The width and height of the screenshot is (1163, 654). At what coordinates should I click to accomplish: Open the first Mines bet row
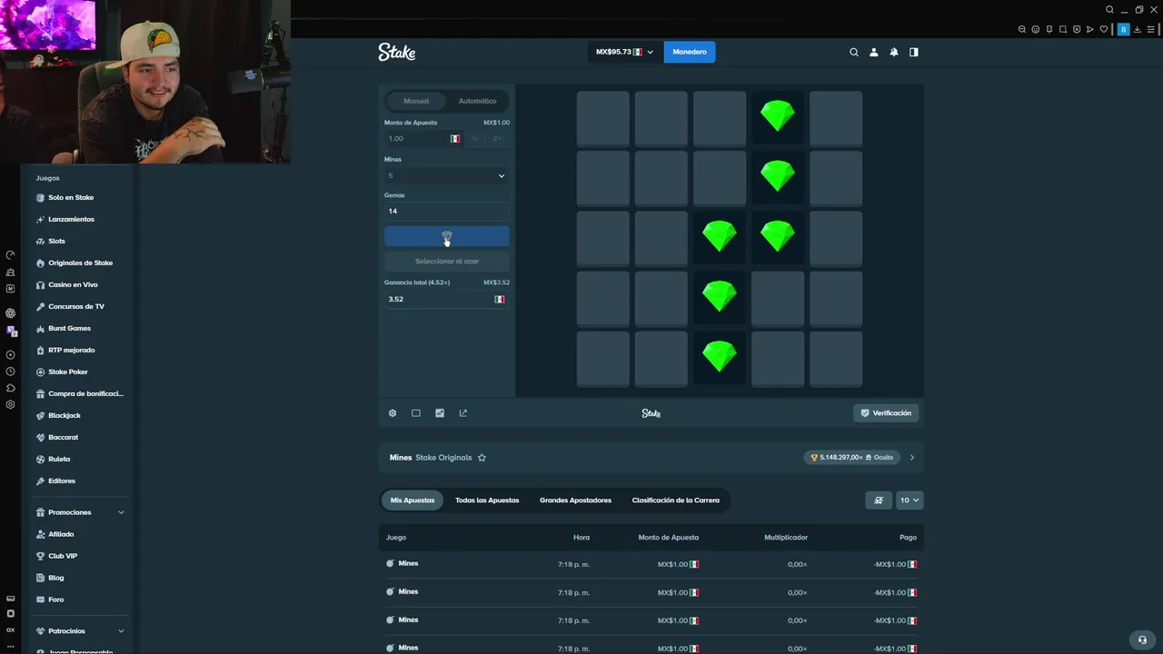651,564
